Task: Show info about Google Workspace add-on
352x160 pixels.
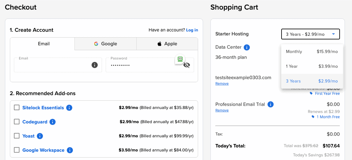Action: (70, 150)
